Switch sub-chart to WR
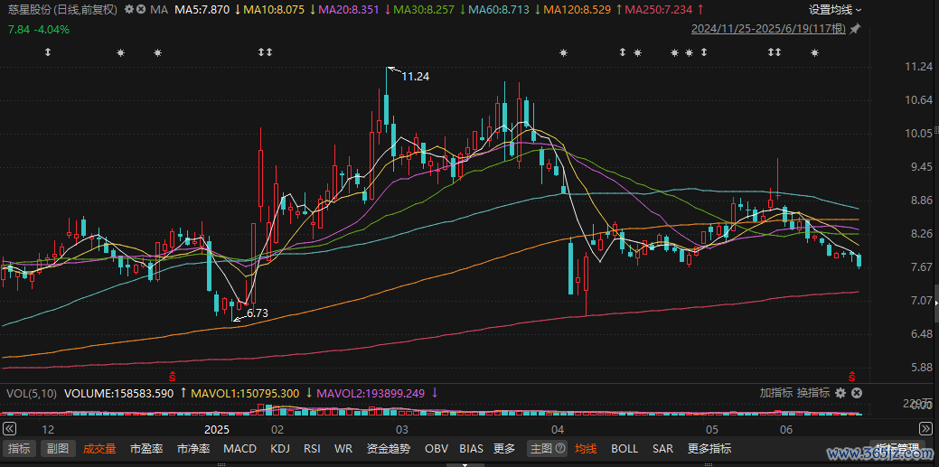The height and width of the screenshot is (467, 939). [x=343, y=448]
